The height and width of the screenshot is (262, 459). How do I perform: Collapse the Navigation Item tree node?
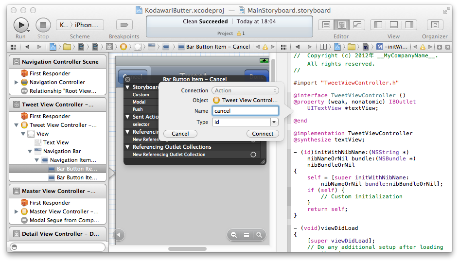[x=36, y=160]
